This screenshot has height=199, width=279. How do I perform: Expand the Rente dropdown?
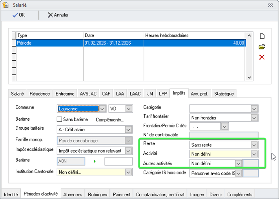point(254,145)
